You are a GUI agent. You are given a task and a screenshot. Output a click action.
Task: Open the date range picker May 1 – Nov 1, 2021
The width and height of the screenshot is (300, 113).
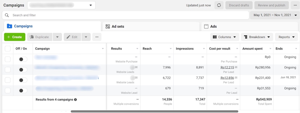click(275, 15)
